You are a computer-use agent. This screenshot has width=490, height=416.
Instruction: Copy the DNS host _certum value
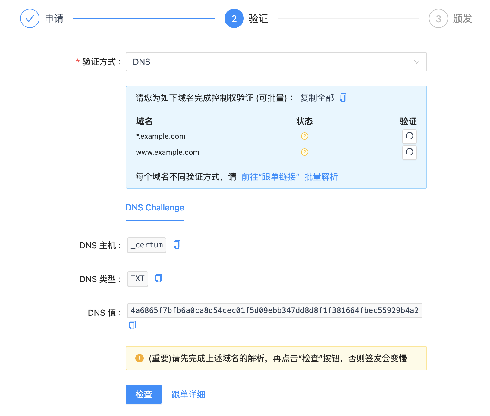coord(177,245)
